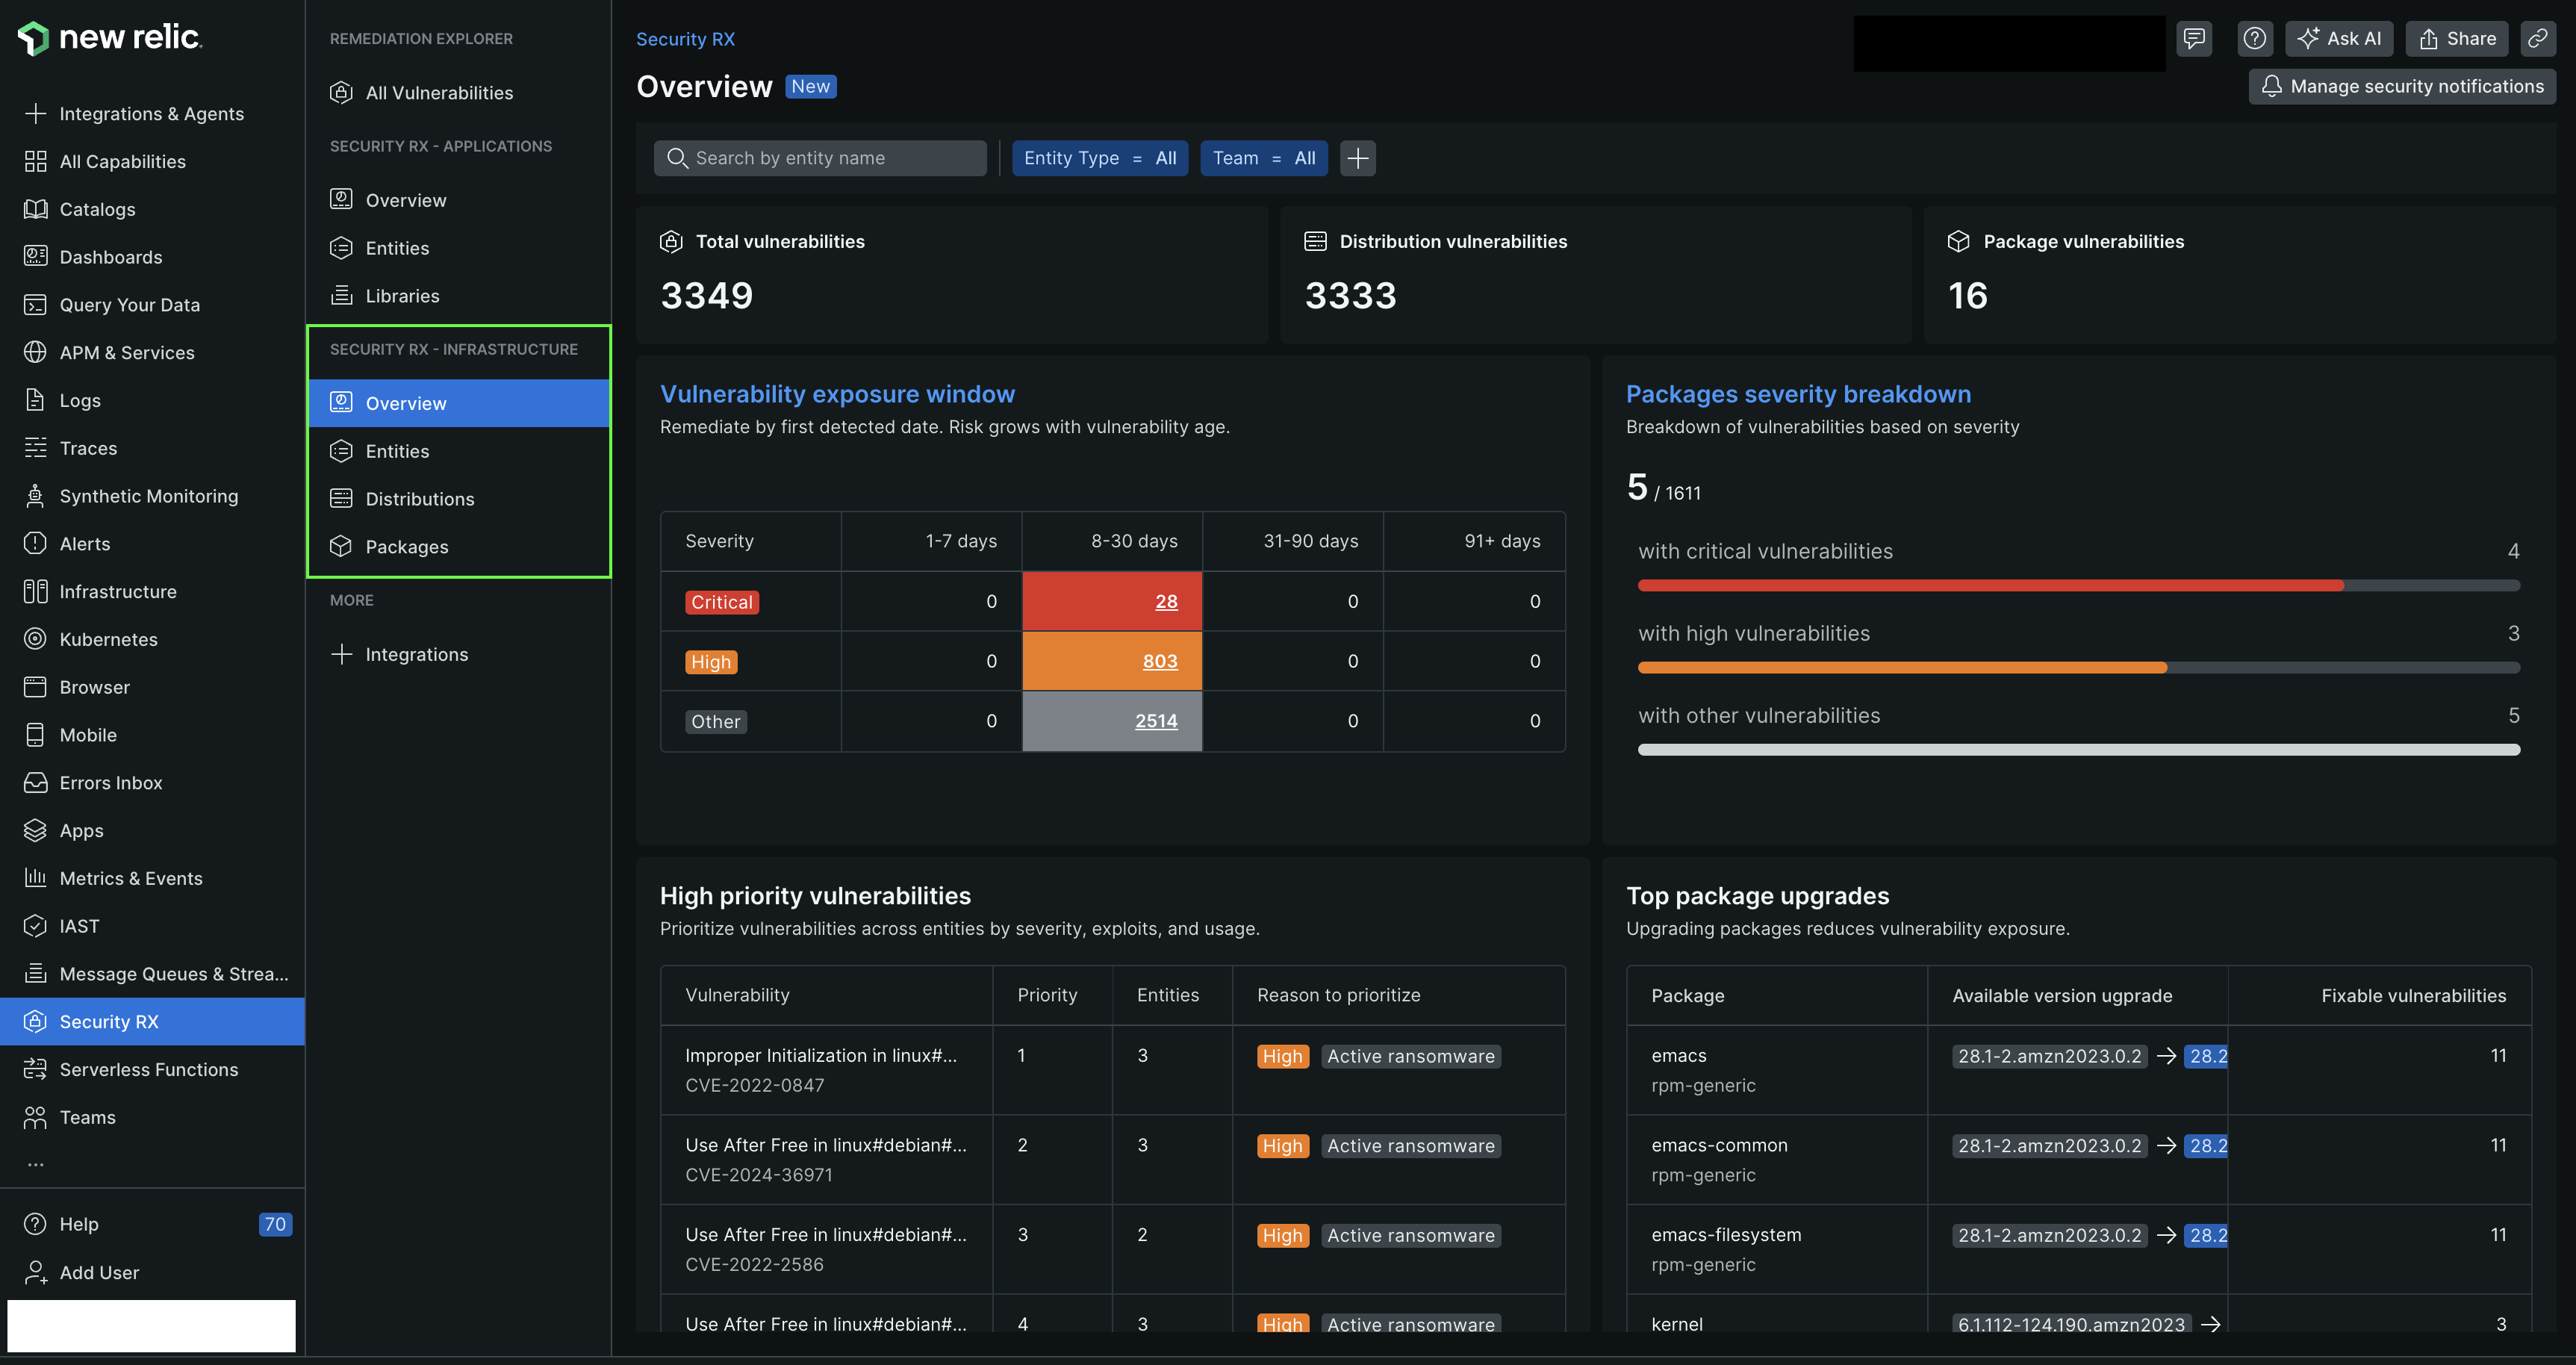Screen dimensions: 2576x1365
Task: Click the APM & Services globe icon
Action: point(35,352)
